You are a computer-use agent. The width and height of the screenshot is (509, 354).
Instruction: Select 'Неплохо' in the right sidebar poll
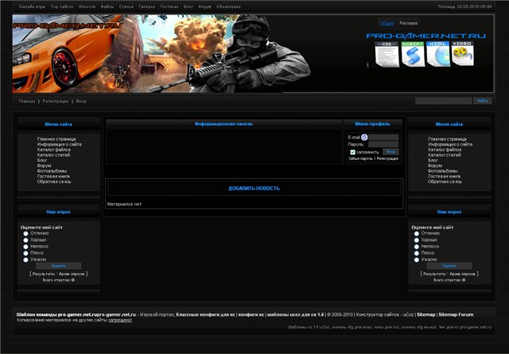coord(417,247)
